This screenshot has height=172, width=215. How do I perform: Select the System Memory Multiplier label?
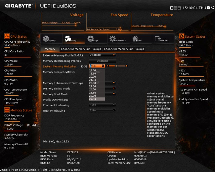tap(59, 67)
